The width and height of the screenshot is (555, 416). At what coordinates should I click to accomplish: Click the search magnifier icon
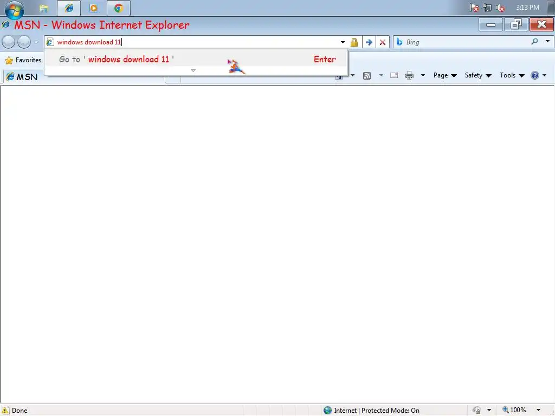534,42
